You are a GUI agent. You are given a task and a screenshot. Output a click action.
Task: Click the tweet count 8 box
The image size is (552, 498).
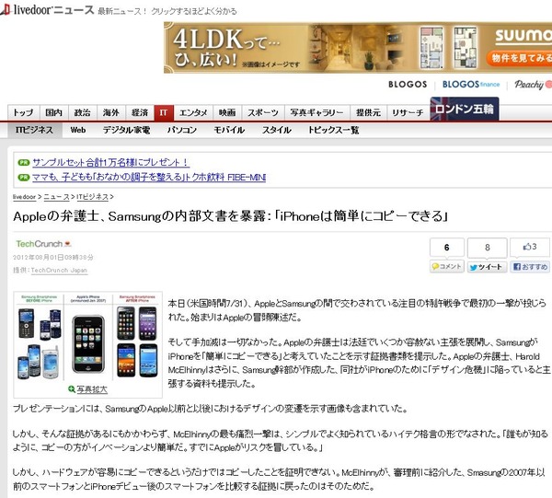(488, 248)
